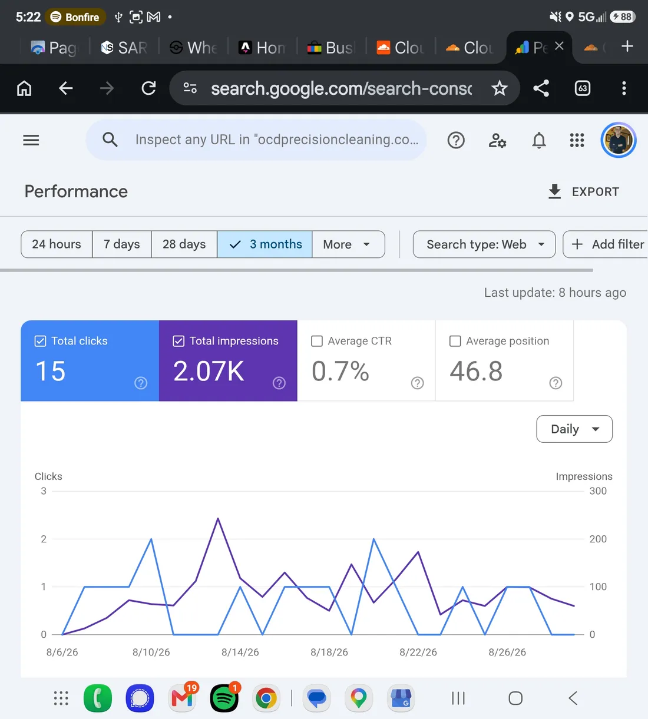Open notifications bell
The height and width of the screenshot is (719, 648).
coord(539,140)
